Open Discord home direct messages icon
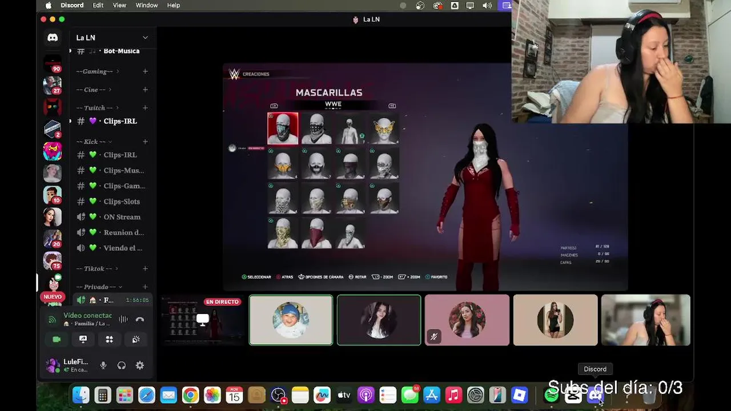 [x=53, y=38]
